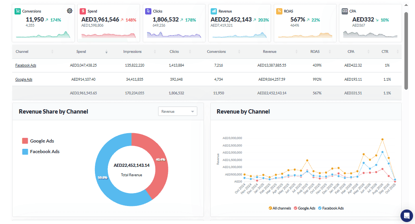Click total impressions 170,234,055
415x224 pixels.
coord(135,93)
